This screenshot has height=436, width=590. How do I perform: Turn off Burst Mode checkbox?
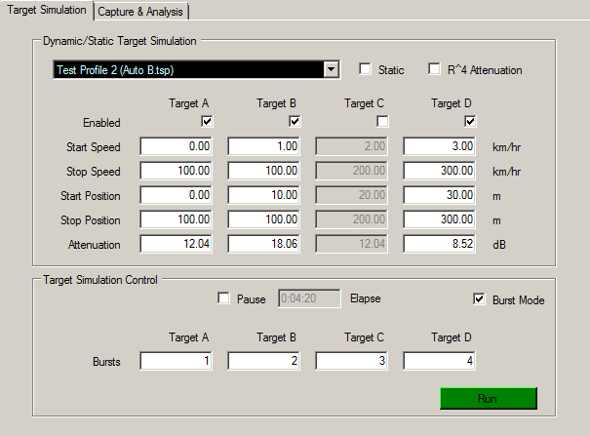coord(478,299)
